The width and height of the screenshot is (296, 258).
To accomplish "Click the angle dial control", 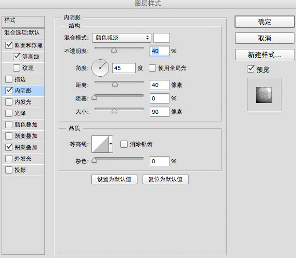I will [x=100, y=68].
